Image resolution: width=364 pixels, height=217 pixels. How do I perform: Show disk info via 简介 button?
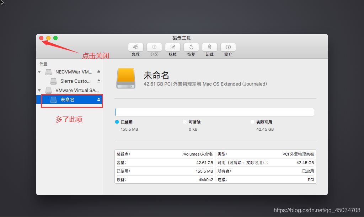pyautogui.click(x=228, y=47)
